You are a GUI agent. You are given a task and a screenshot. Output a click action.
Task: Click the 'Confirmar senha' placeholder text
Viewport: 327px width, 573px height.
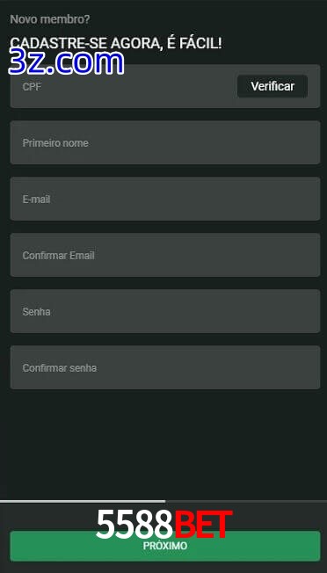coord(60,368)
